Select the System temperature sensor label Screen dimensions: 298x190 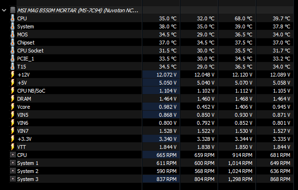tap(26, 26)
